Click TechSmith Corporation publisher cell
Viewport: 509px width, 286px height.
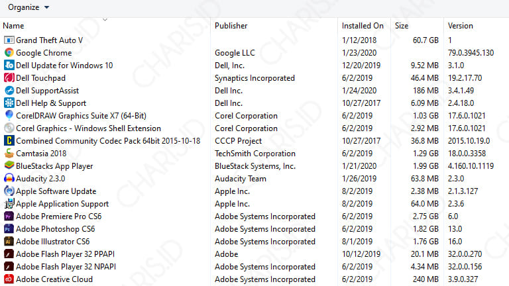pyautogui.click(x=255, y=154)
